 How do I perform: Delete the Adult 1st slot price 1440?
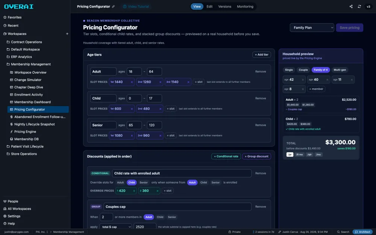click(x=132, y=82)
